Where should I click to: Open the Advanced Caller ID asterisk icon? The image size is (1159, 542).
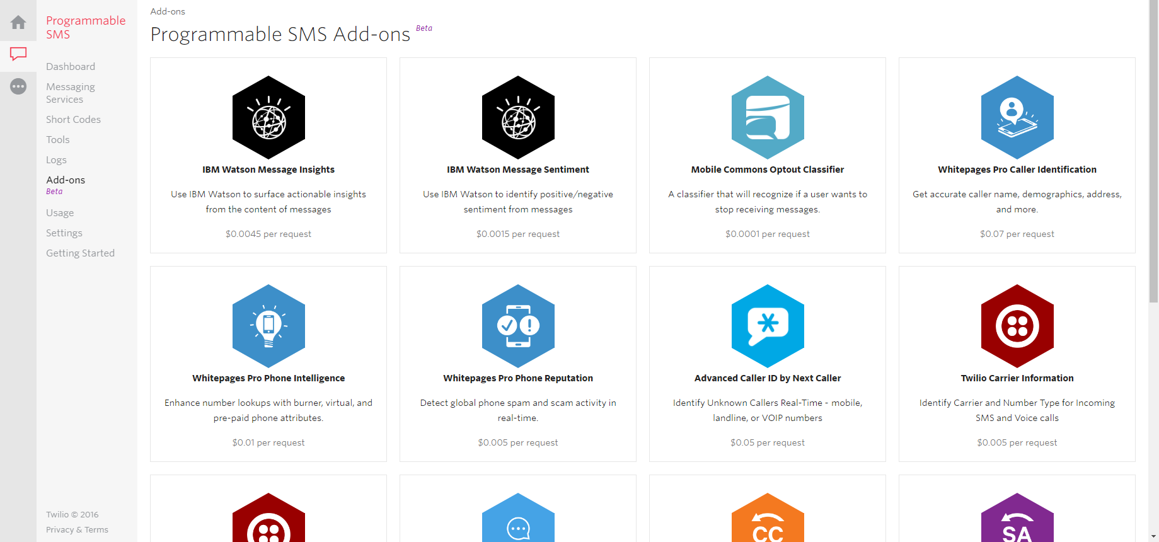click(768, 326)
